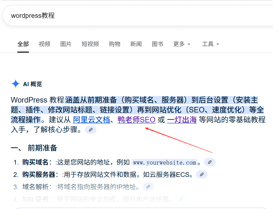Switch to the 图片 tab

[66, 44]
